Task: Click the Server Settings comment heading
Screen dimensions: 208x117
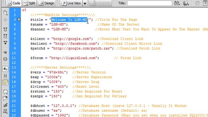Action: point(61,67)
